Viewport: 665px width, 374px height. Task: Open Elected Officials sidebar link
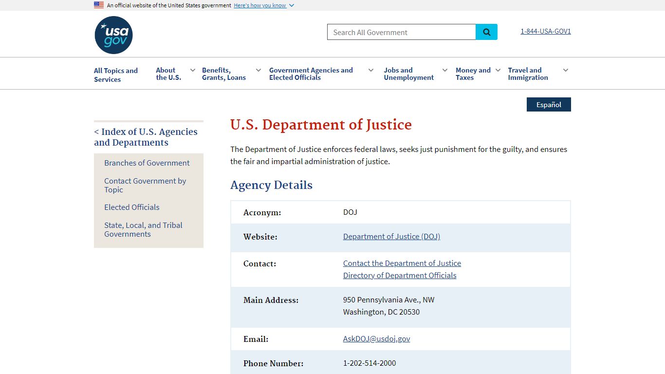pos(132,207)
